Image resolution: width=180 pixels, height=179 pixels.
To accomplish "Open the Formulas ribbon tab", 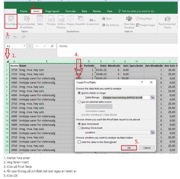I will point(70,11).
